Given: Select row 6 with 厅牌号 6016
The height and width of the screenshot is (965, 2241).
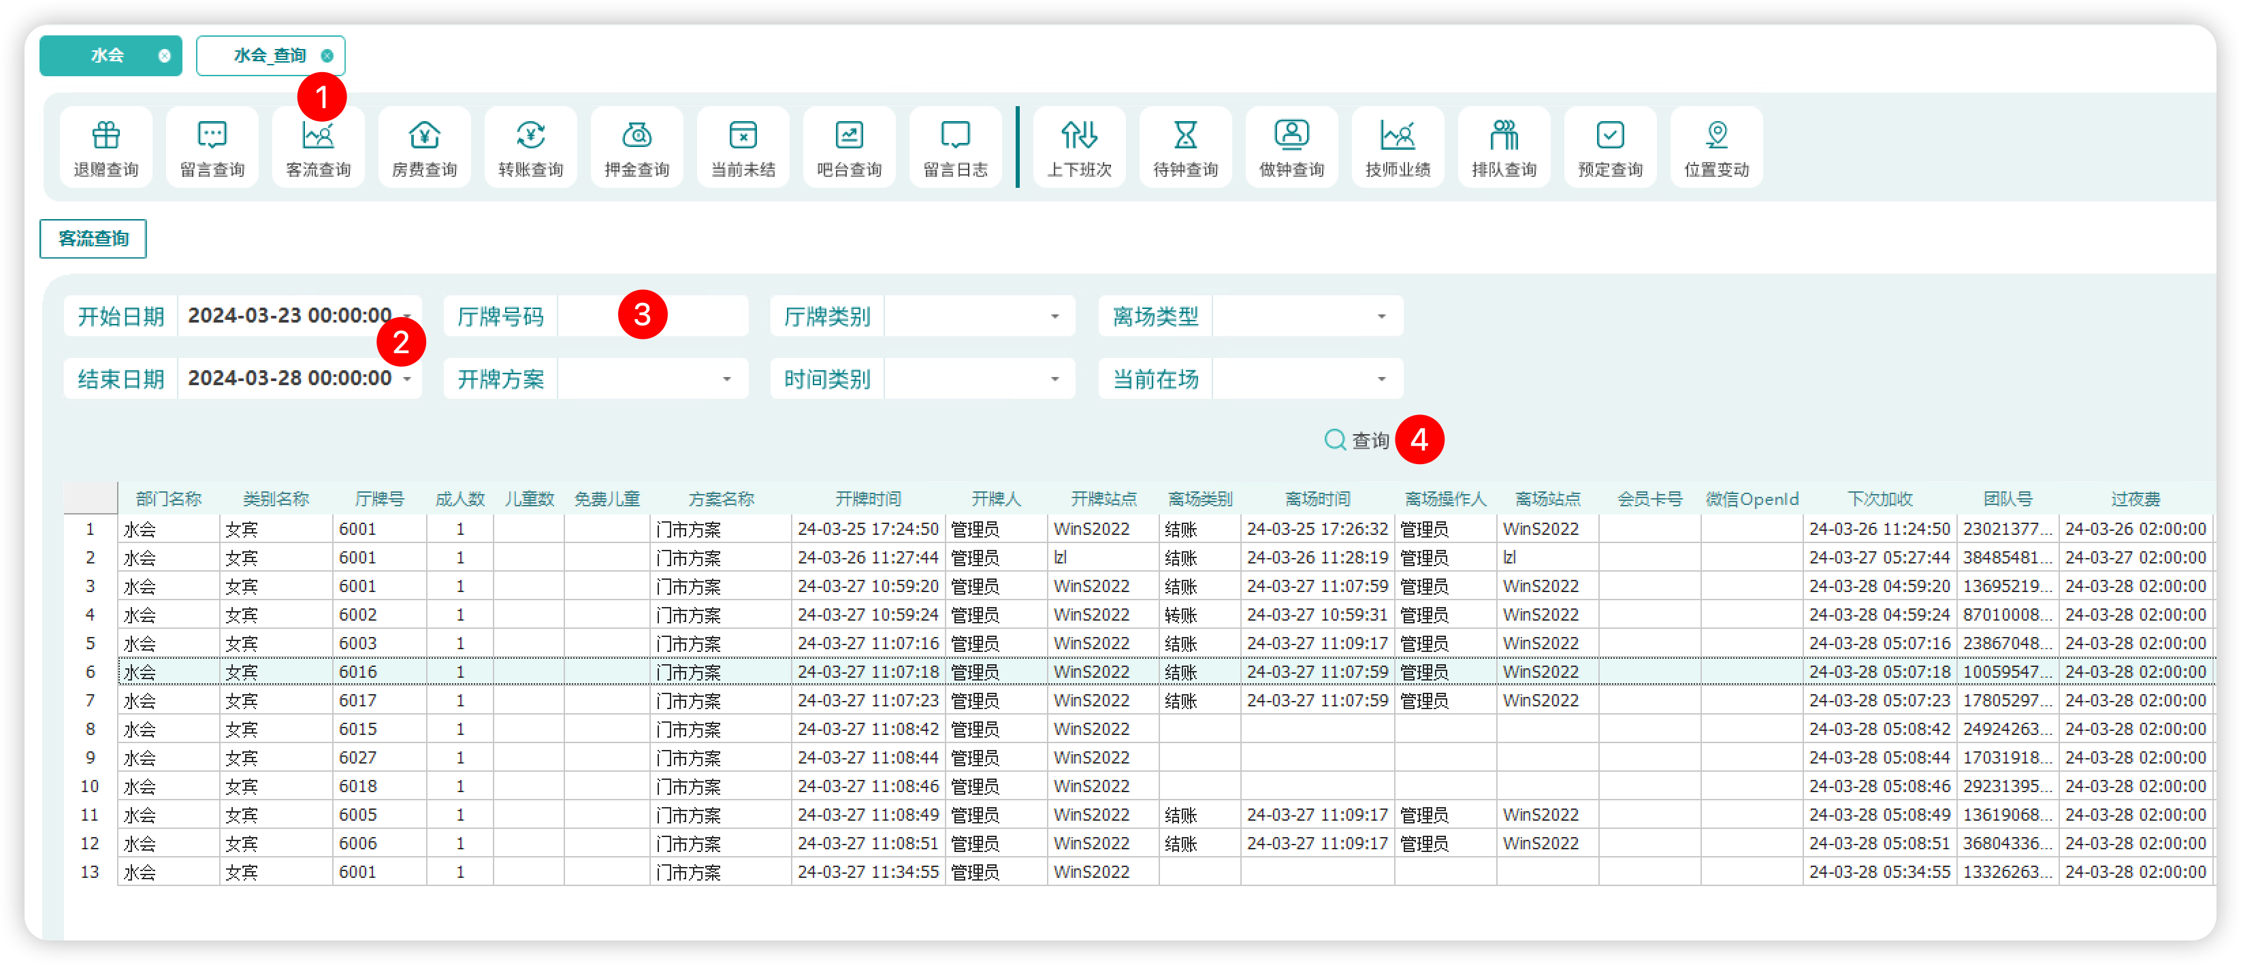Looking at the screenshot, I should (1165, 672).
